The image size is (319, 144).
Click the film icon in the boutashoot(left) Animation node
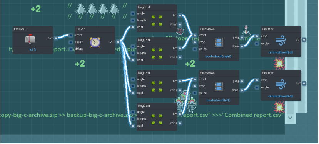coord(219,86)
